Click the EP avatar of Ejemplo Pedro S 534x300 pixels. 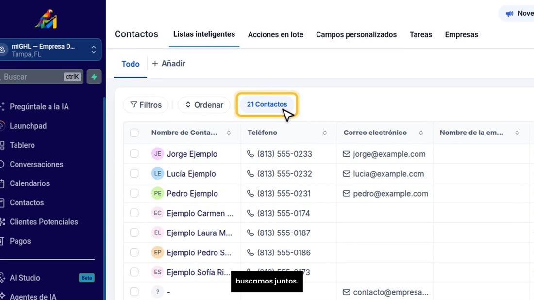(158, 252)
